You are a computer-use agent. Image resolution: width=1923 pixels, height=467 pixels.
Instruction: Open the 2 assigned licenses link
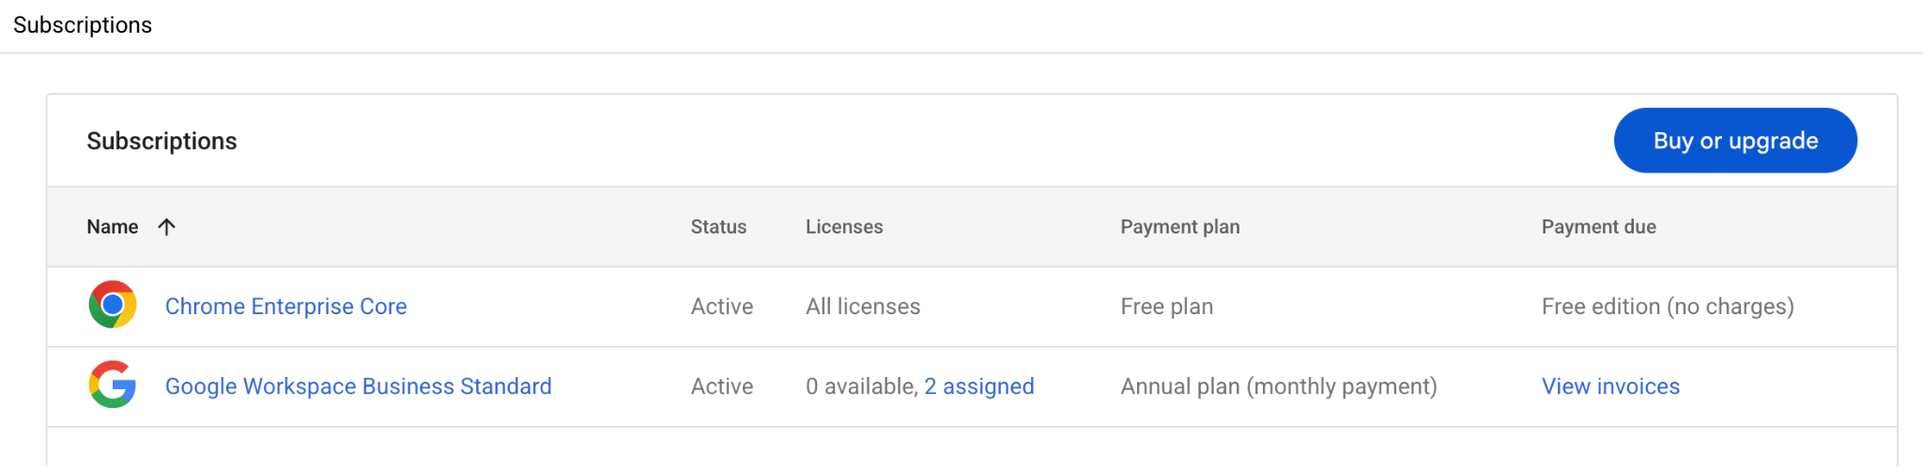pyautogui.click(x=979, y=386)
